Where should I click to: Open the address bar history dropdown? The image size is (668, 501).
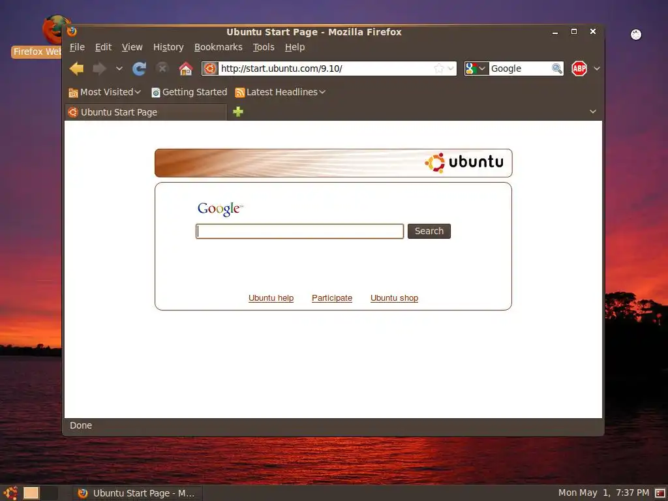tap(451, 68)
